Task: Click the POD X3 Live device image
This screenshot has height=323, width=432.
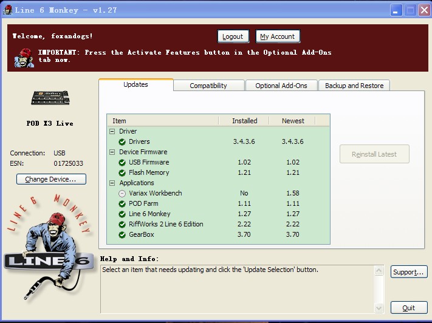Action: click(50, 98)
